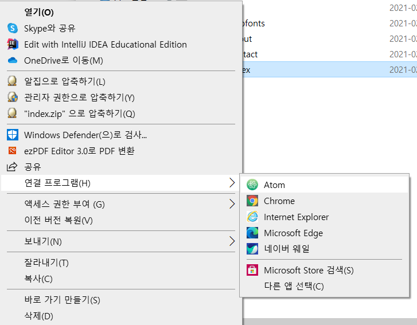Click the Microsoft Edge icon

[x=252, y=233]
